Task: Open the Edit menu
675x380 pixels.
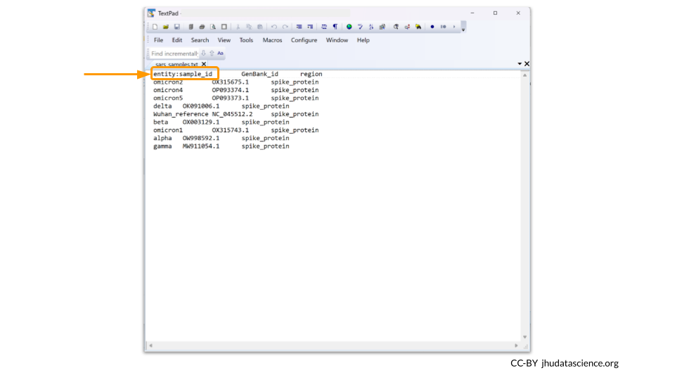Action: pyautogui.click(x=177, y=40)
